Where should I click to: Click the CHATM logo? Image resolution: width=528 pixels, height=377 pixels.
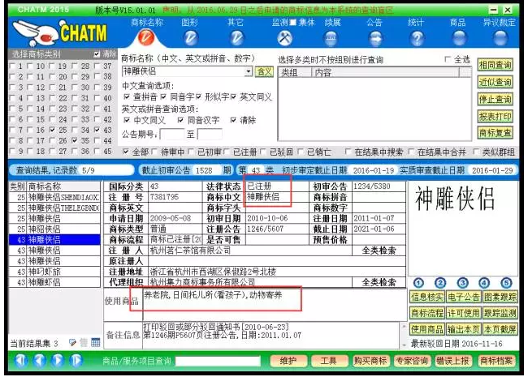click(x=60, y=33)
